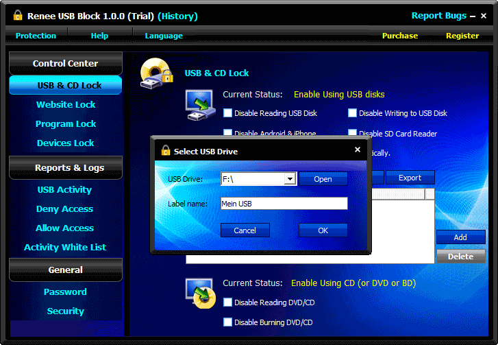Toggle Disable Android & iPhone checkbox
Screen dimensions: 498x345
[227, 132]
